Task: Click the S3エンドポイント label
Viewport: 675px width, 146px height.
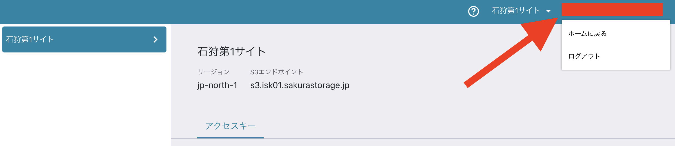Action: pos(276,72)
